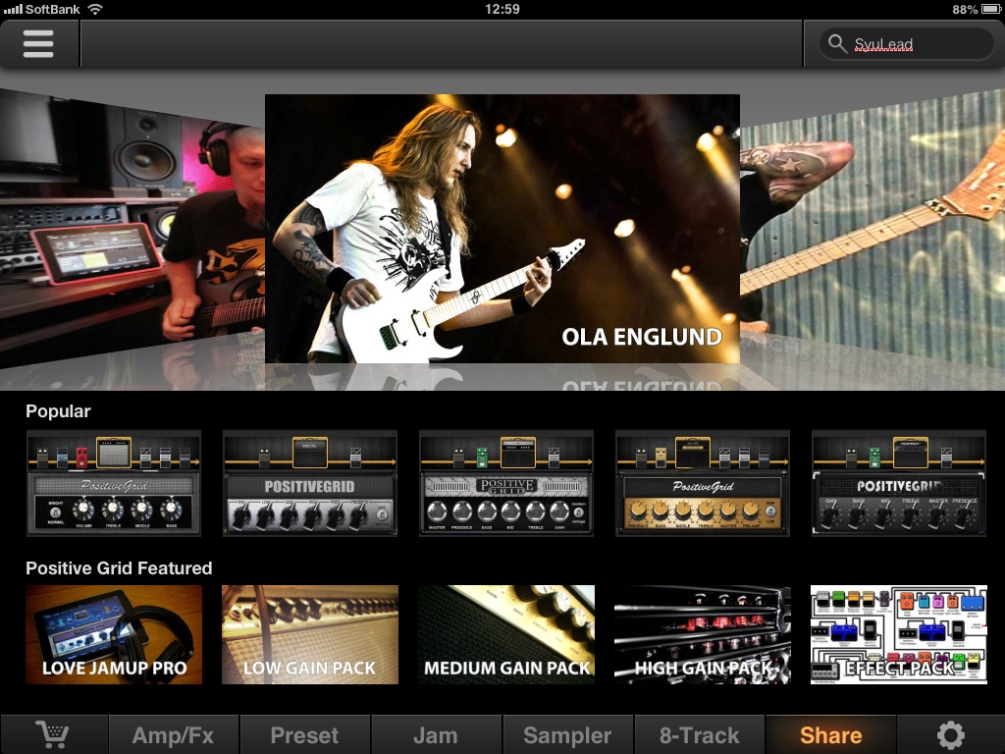Open the Low Gain Pack
The image size is (1005, 754).
[x=309, y=634]
